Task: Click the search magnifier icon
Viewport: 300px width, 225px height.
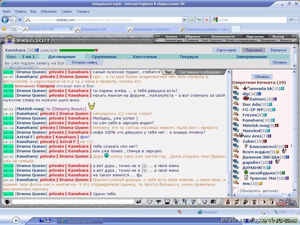Action: click(x=291, y=19)
